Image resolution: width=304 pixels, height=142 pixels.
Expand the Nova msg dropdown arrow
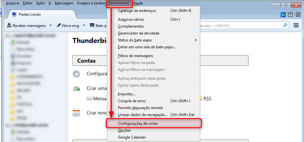pos(84,25)
